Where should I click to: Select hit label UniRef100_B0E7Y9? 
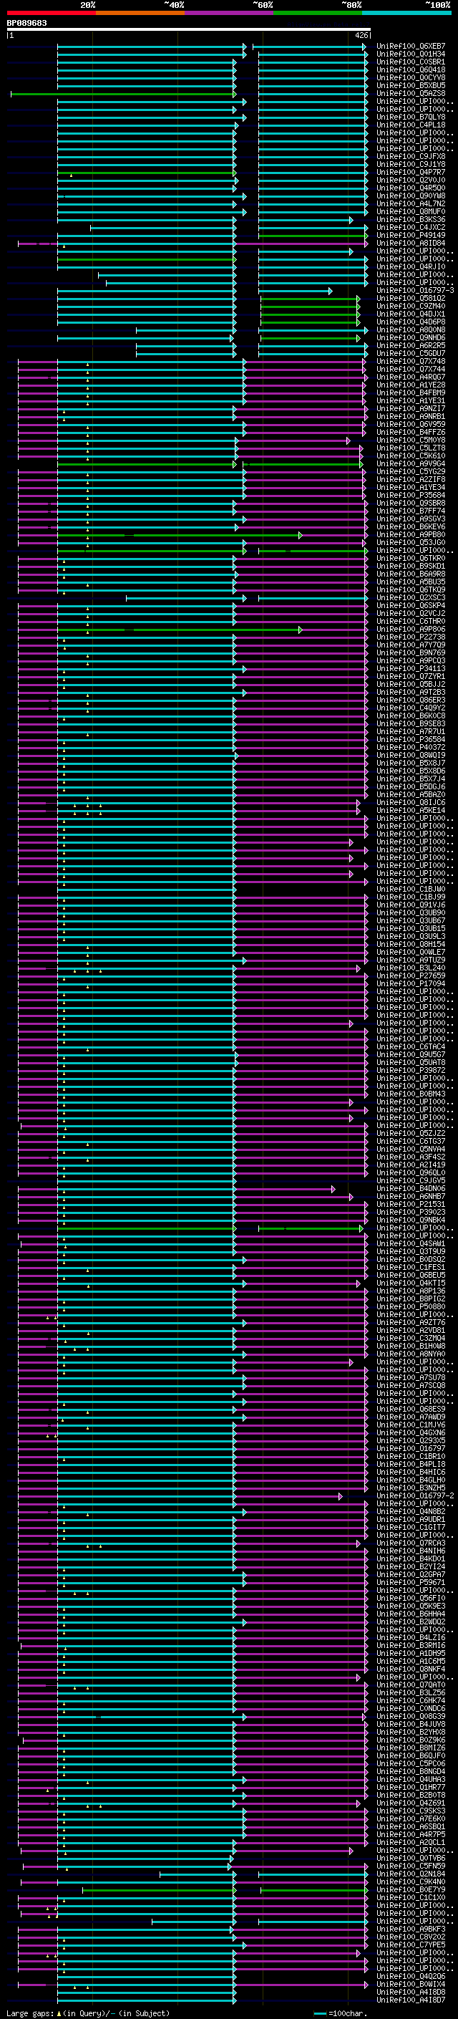(x=410, y=1889)
